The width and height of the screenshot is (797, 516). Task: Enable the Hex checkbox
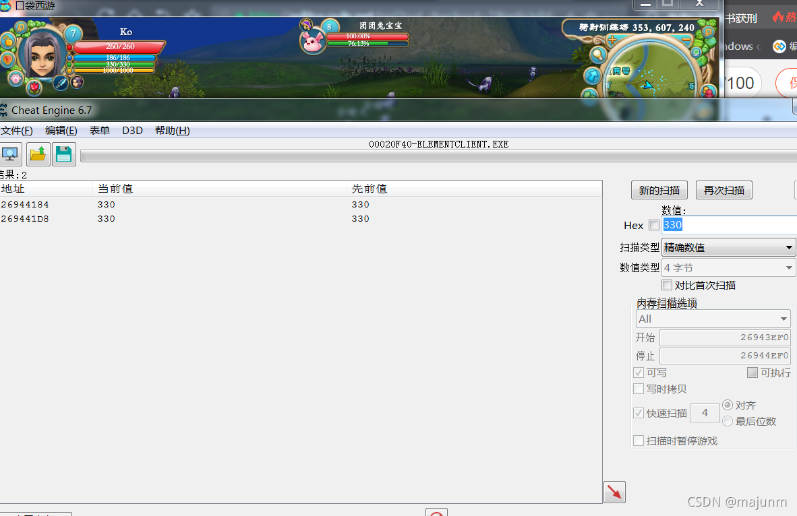654,225
